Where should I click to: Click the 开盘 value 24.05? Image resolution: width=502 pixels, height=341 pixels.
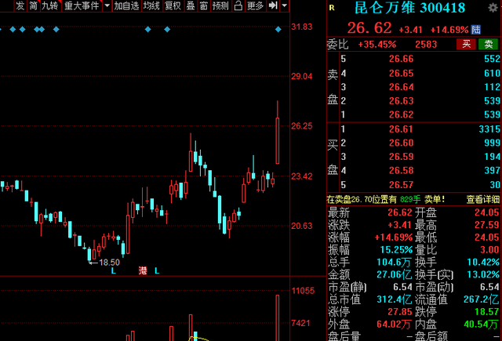pos(486,212)
